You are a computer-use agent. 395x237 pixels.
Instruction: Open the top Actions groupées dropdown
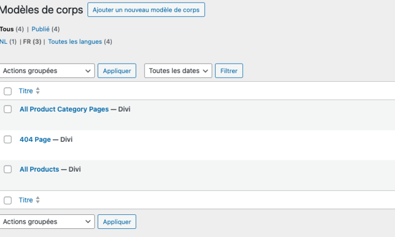(47, 71)
